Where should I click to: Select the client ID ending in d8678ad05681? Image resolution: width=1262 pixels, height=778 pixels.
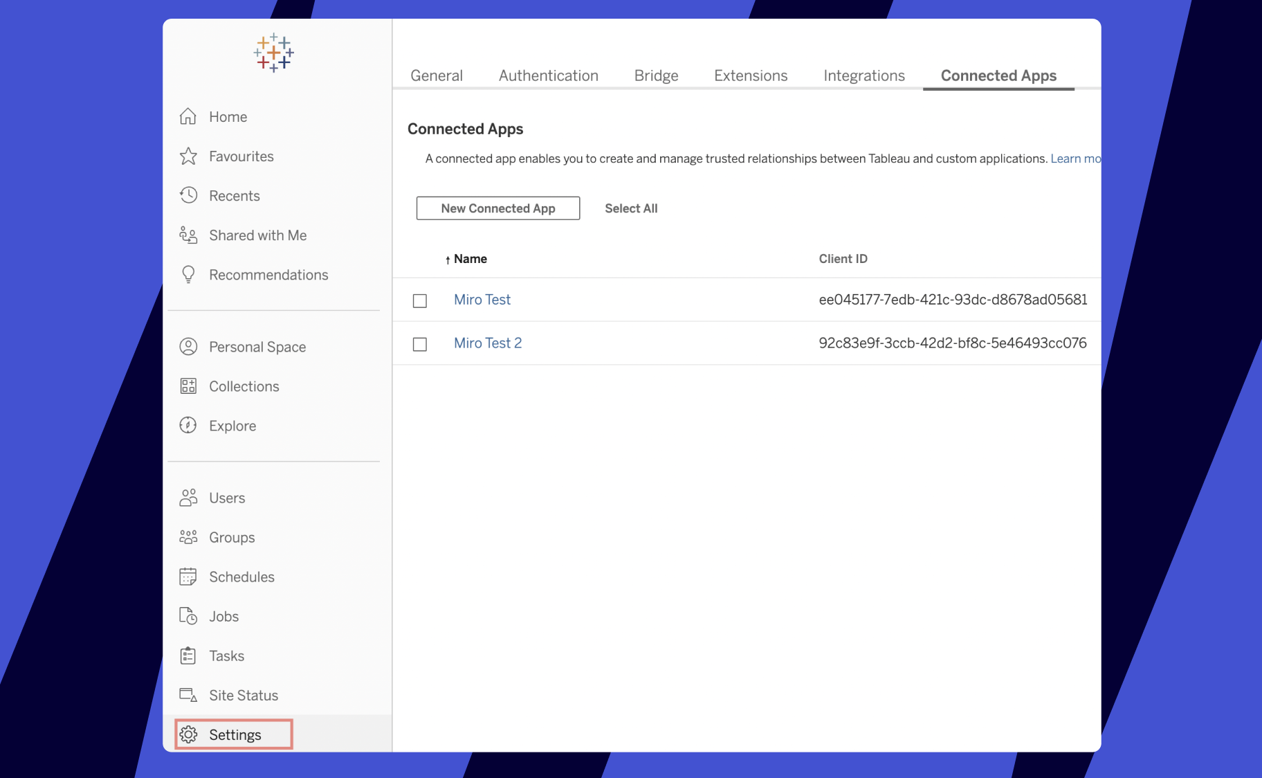[x=953, y=300]
